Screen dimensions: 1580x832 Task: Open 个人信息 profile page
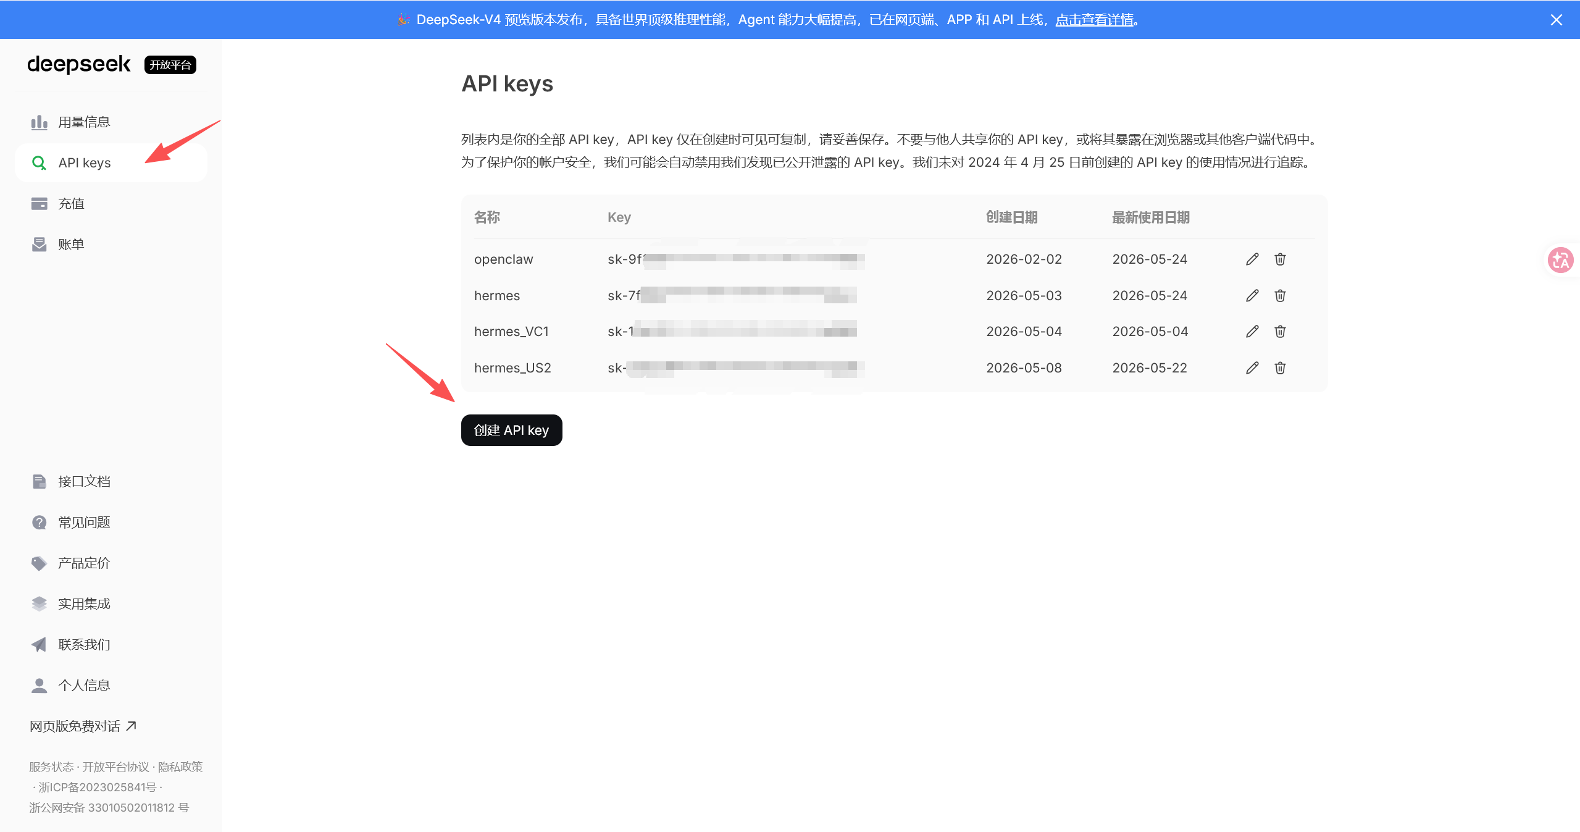tap(111, 686)
